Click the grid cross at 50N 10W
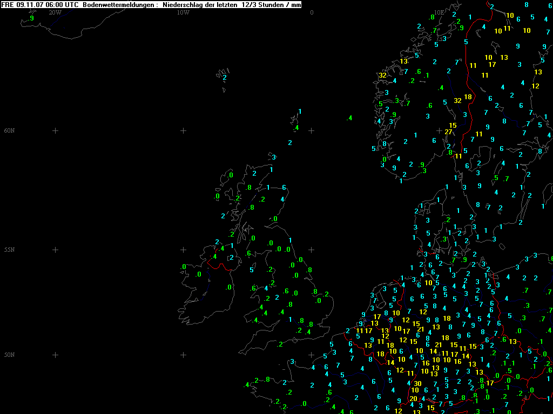 [x=183, y=355]
